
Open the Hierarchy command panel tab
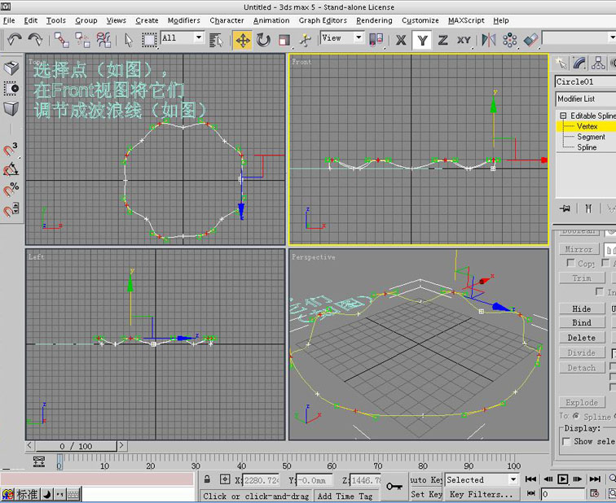598,63
